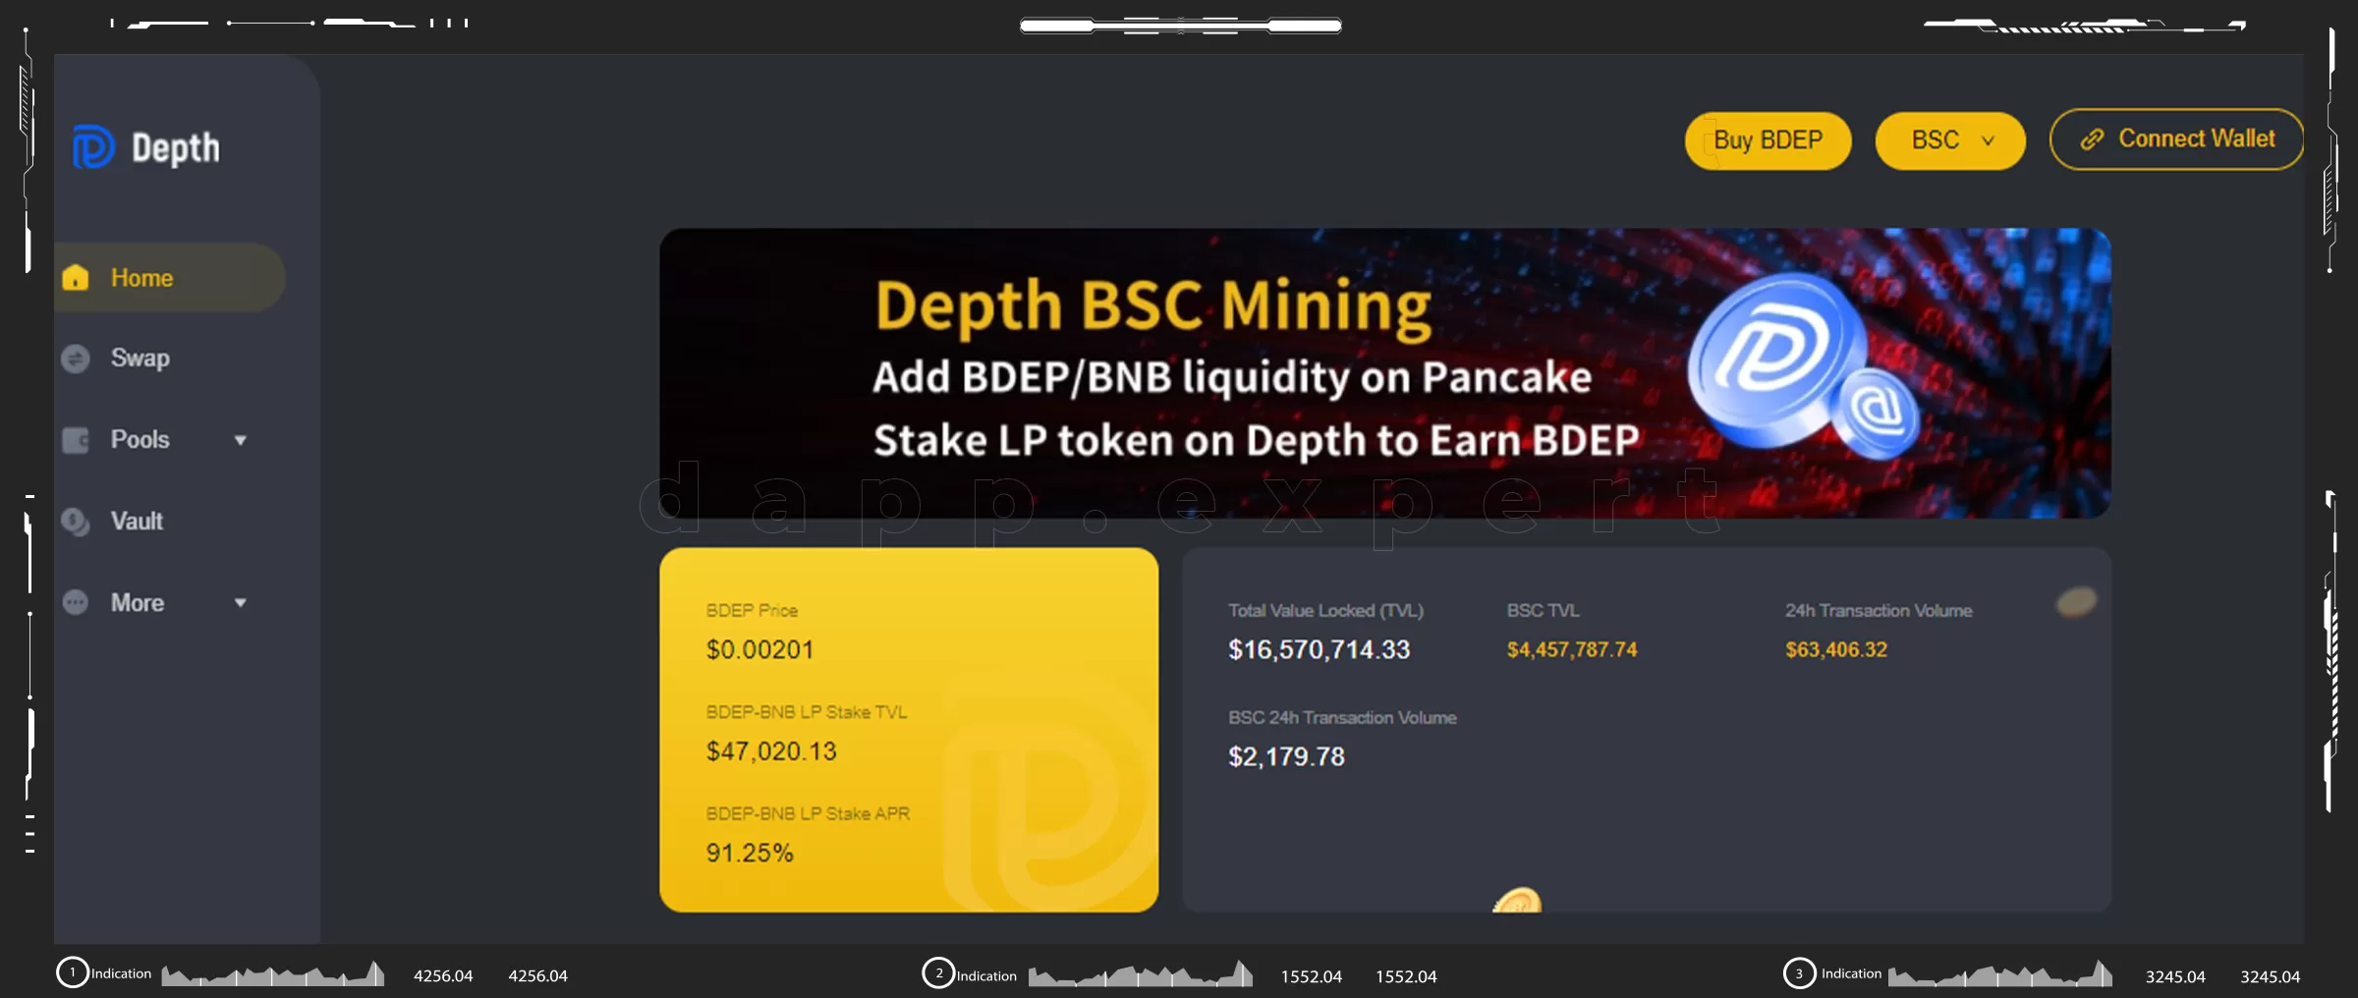
Task: Click the Vault coins icon
Action: pyautogui.click(x=76, y=522)
